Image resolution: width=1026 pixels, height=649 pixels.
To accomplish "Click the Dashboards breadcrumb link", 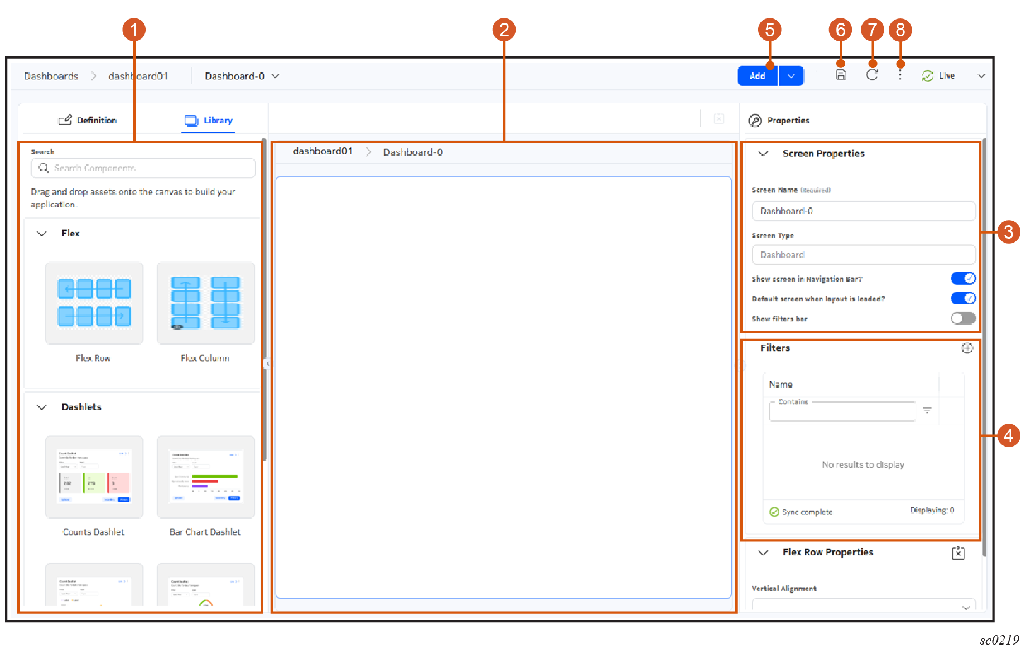I will point(51,76).
